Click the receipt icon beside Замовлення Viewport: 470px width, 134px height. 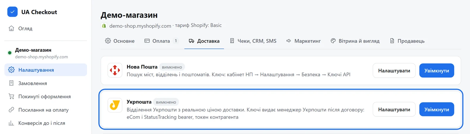pyautogui.click(x=11, y=83)
